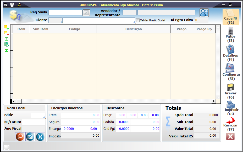The image size is (243, 152).
Task: Click the Req Saída input field
Action: pos(65,13)
